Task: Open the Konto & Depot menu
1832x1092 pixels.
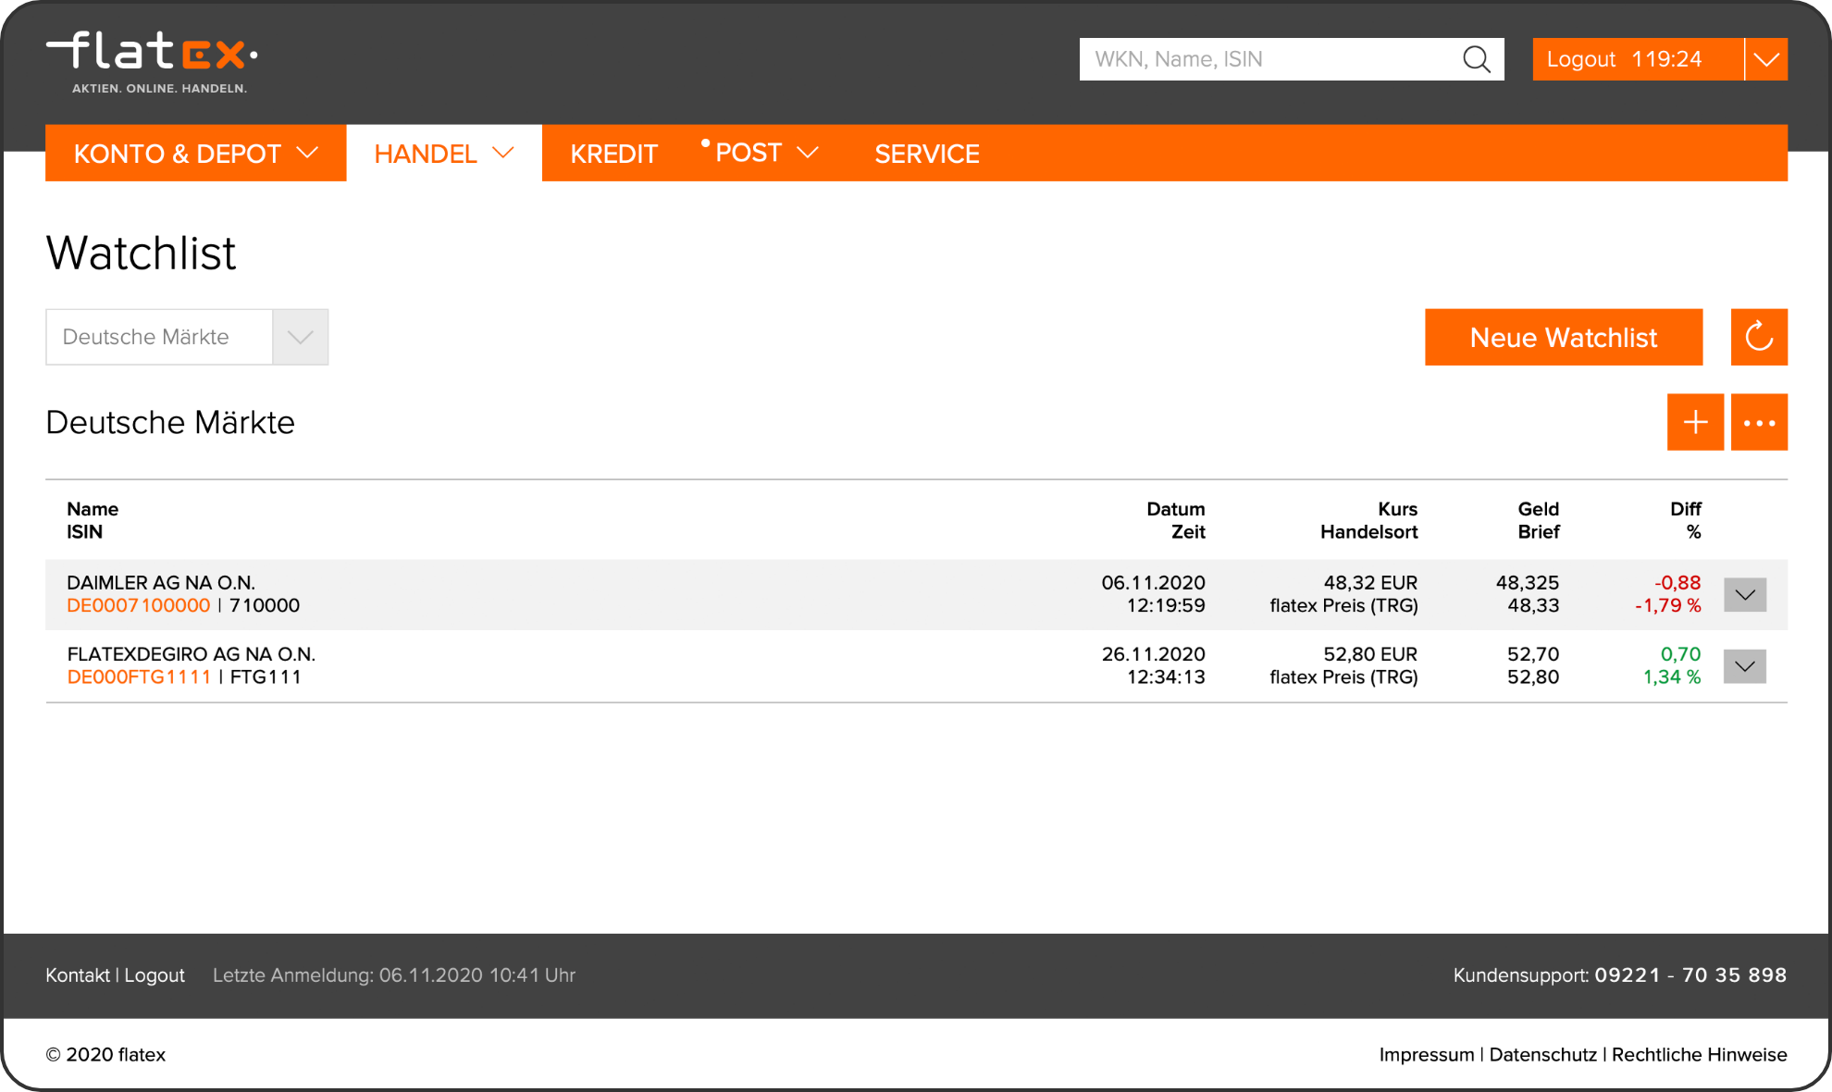Action: click(x=195, y=154)
